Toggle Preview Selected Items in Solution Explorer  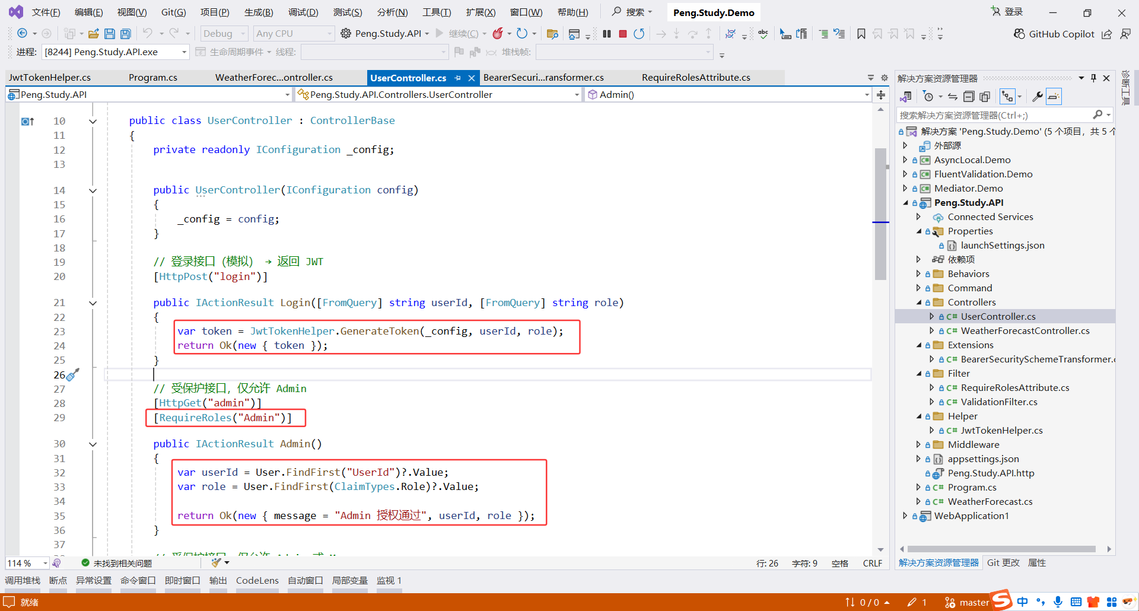click(1054, 97)
